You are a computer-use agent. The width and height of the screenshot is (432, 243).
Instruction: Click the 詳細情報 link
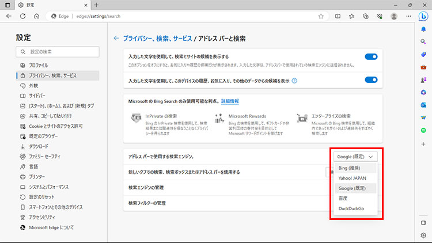point(230,101)
